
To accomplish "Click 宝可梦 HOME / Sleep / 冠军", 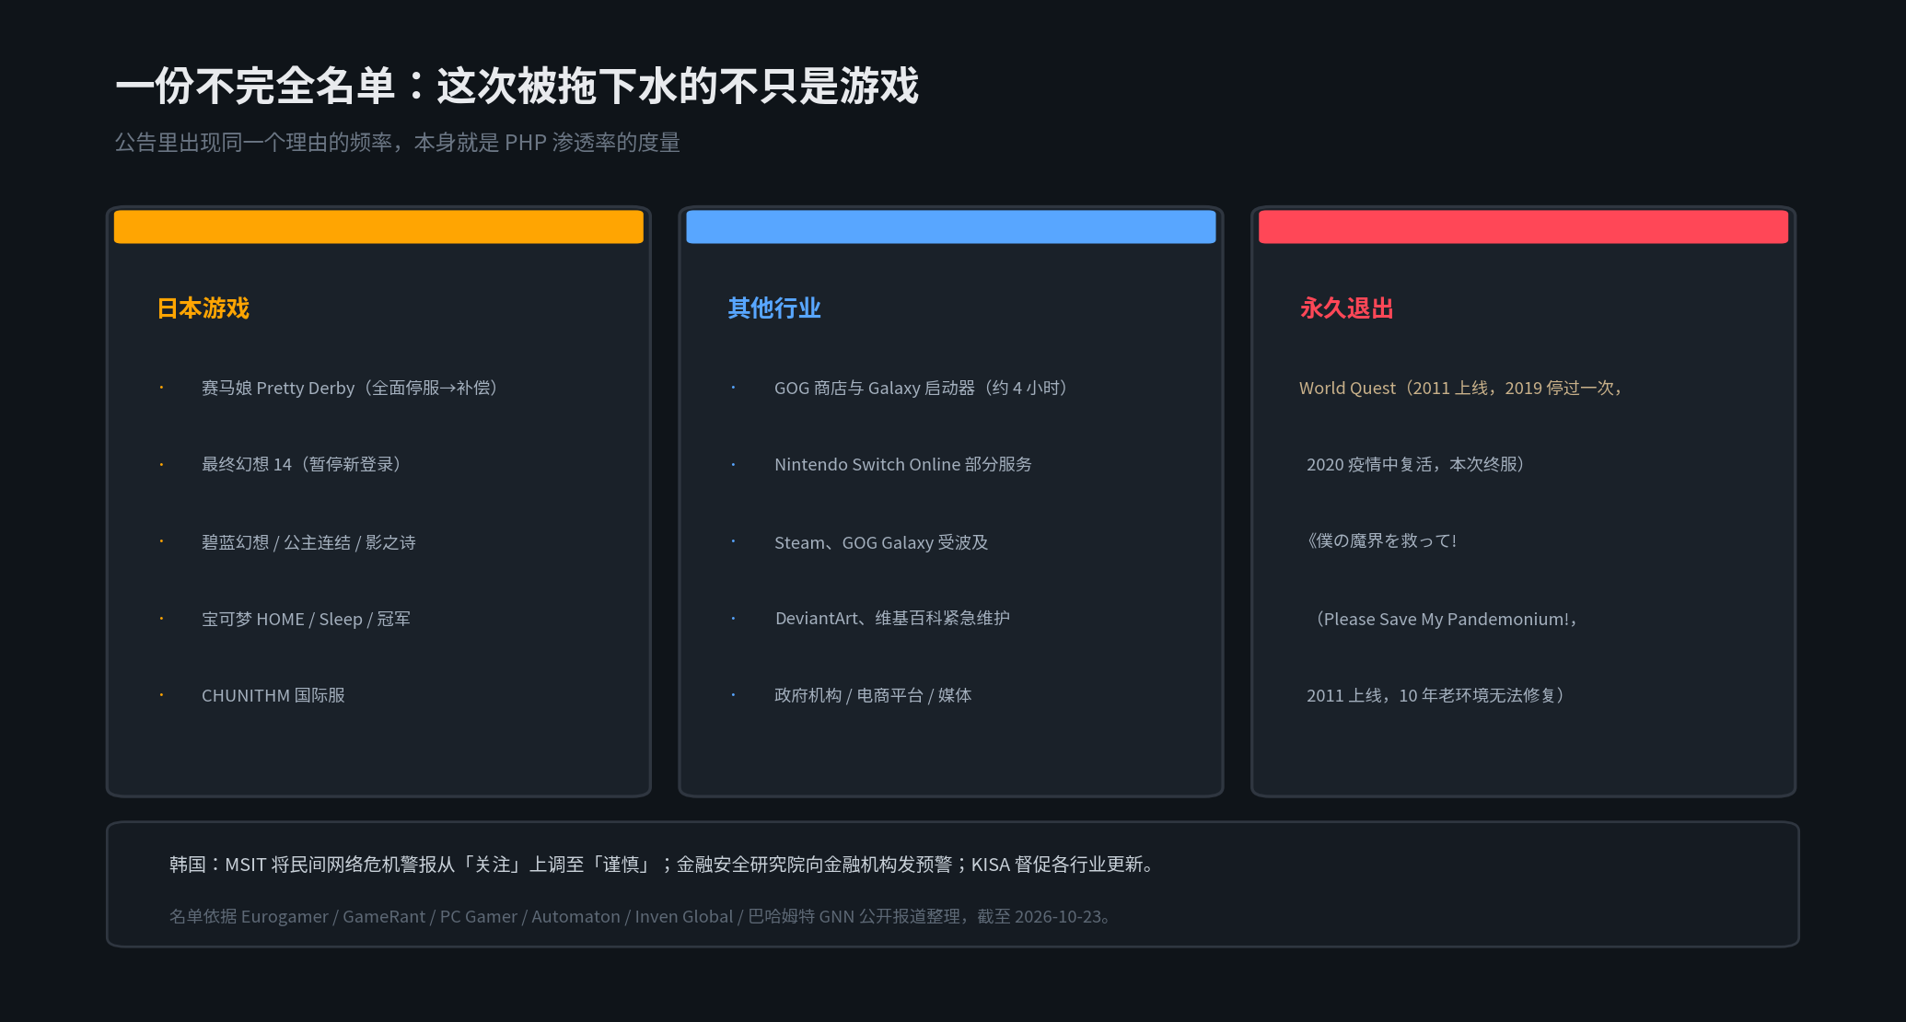I will click(x=306, y=619).
